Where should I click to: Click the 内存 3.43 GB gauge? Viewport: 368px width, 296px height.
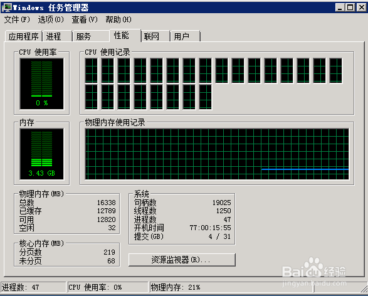[42, 154]
